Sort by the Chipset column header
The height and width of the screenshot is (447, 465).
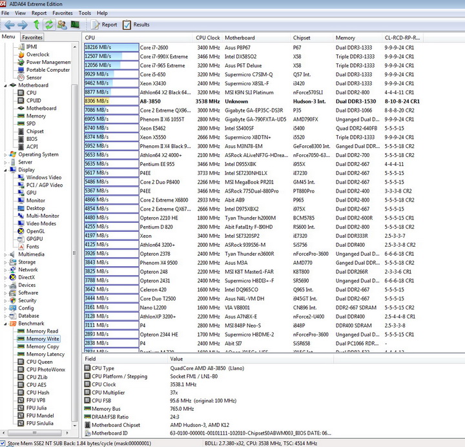tap(312, 37)
